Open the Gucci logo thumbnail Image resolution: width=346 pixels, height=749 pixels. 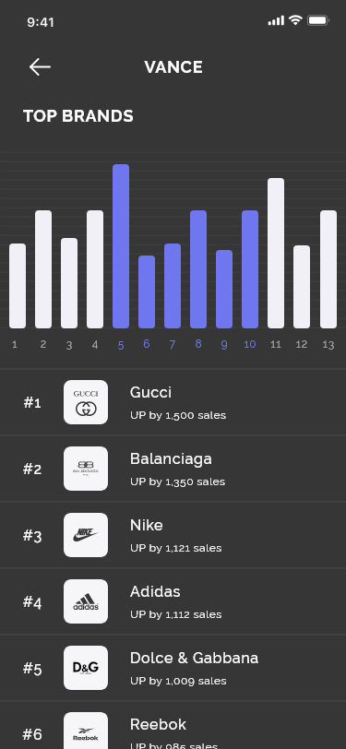click(86, 402)
